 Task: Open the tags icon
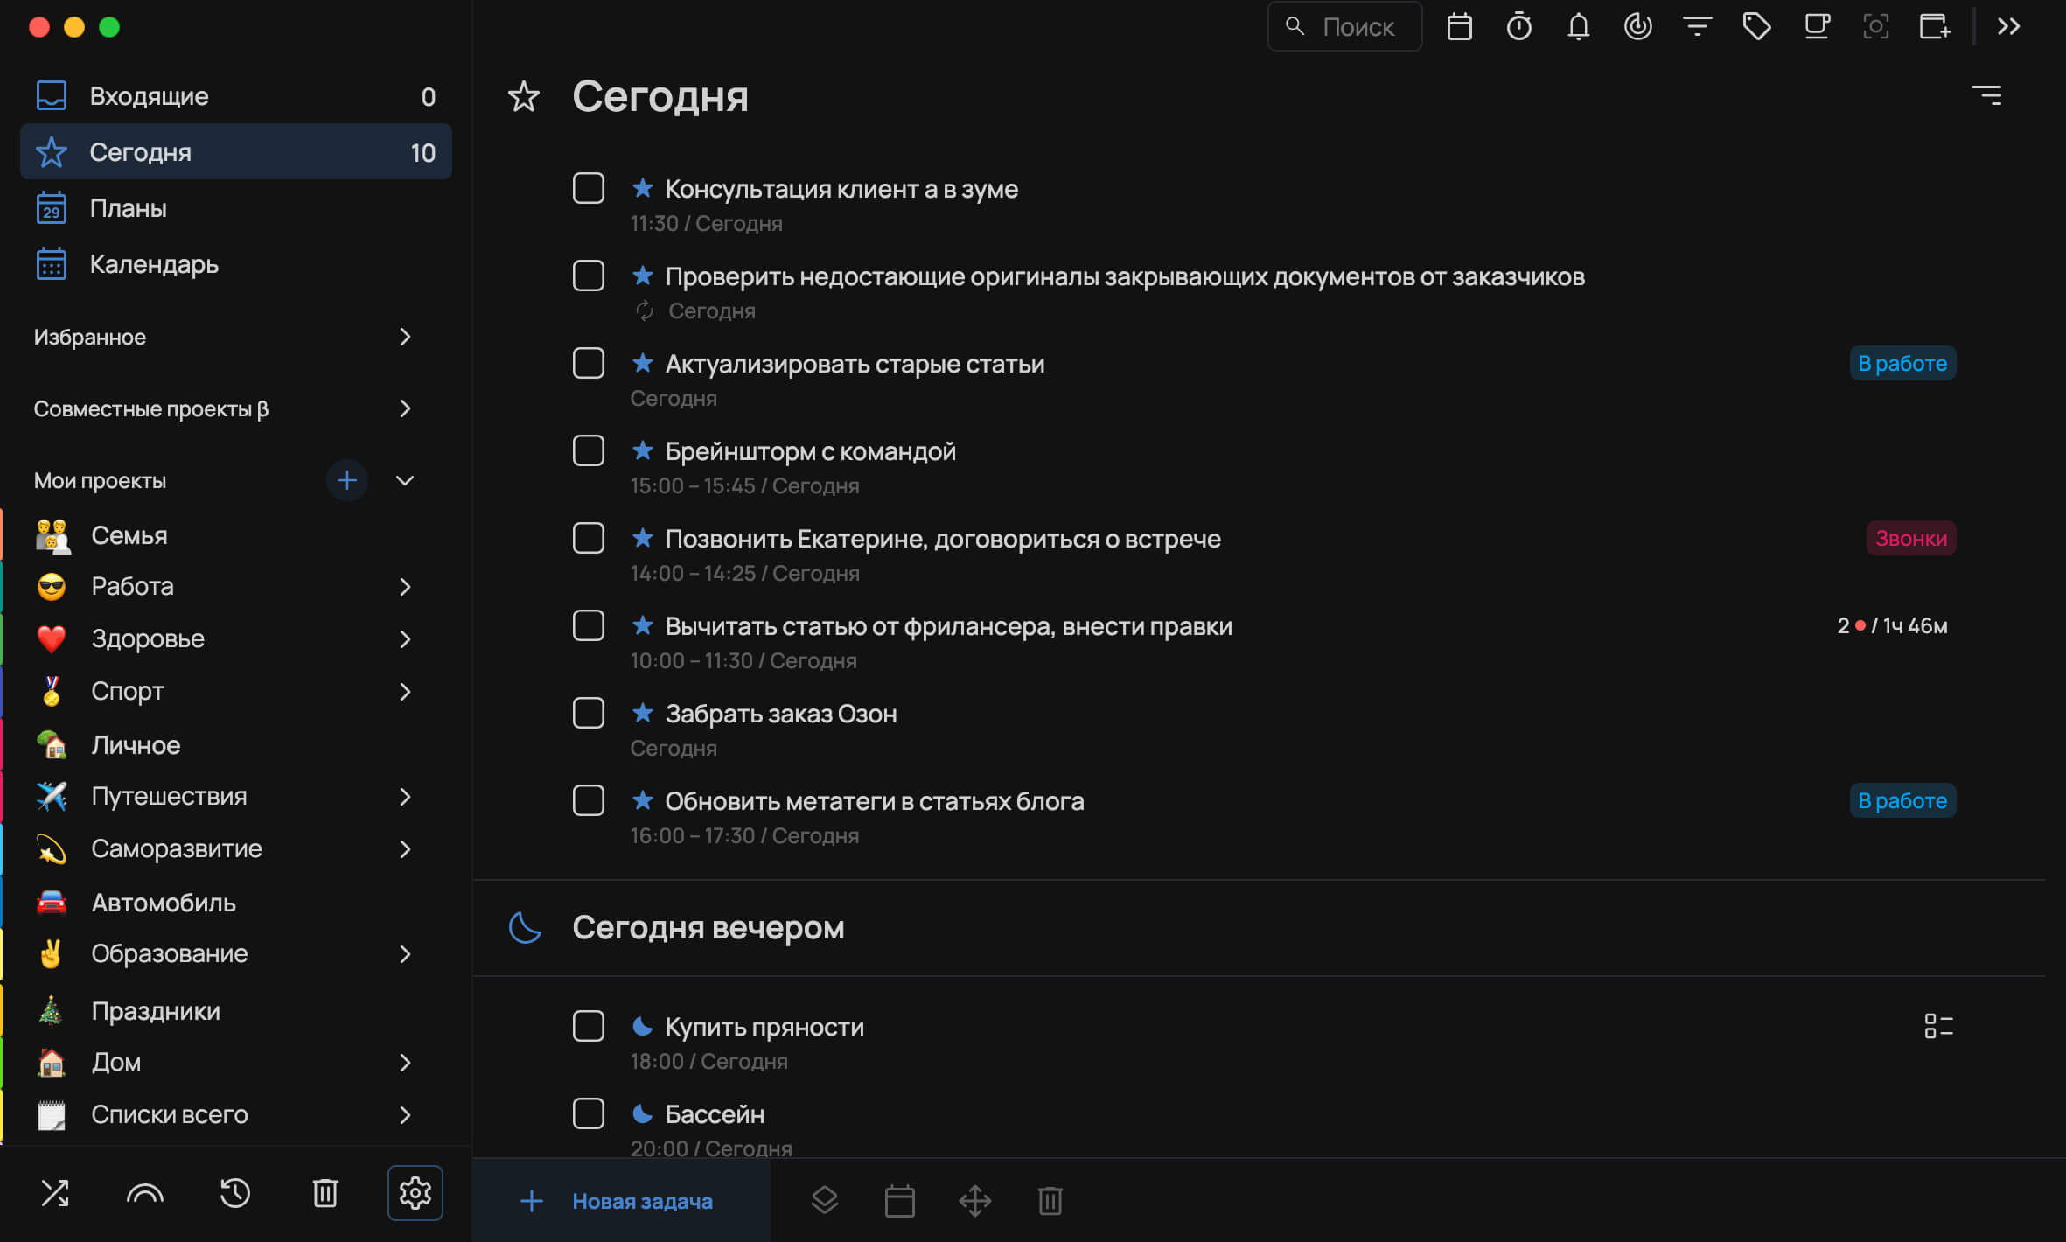(1756, 27)
